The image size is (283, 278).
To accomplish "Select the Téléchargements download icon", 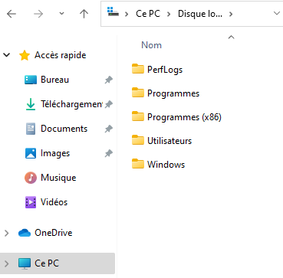I will pyautogui.click(x=31, y=104).
